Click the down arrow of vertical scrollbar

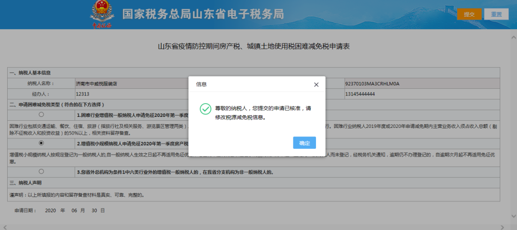[513, 216]
